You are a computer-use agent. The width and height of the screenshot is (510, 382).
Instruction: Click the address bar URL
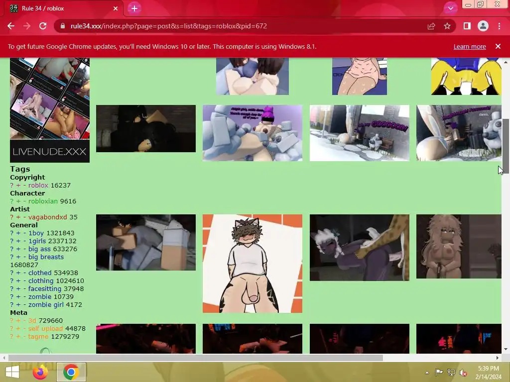[168, 26]
